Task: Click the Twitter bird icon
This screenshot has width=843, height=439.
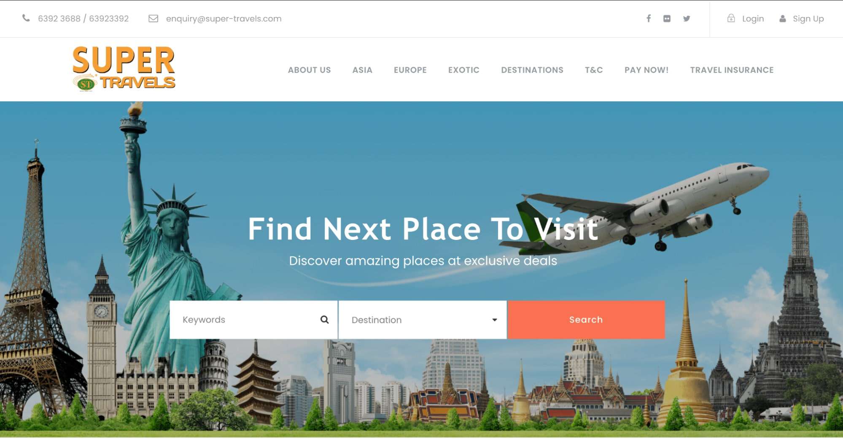Action: point(687,19)
